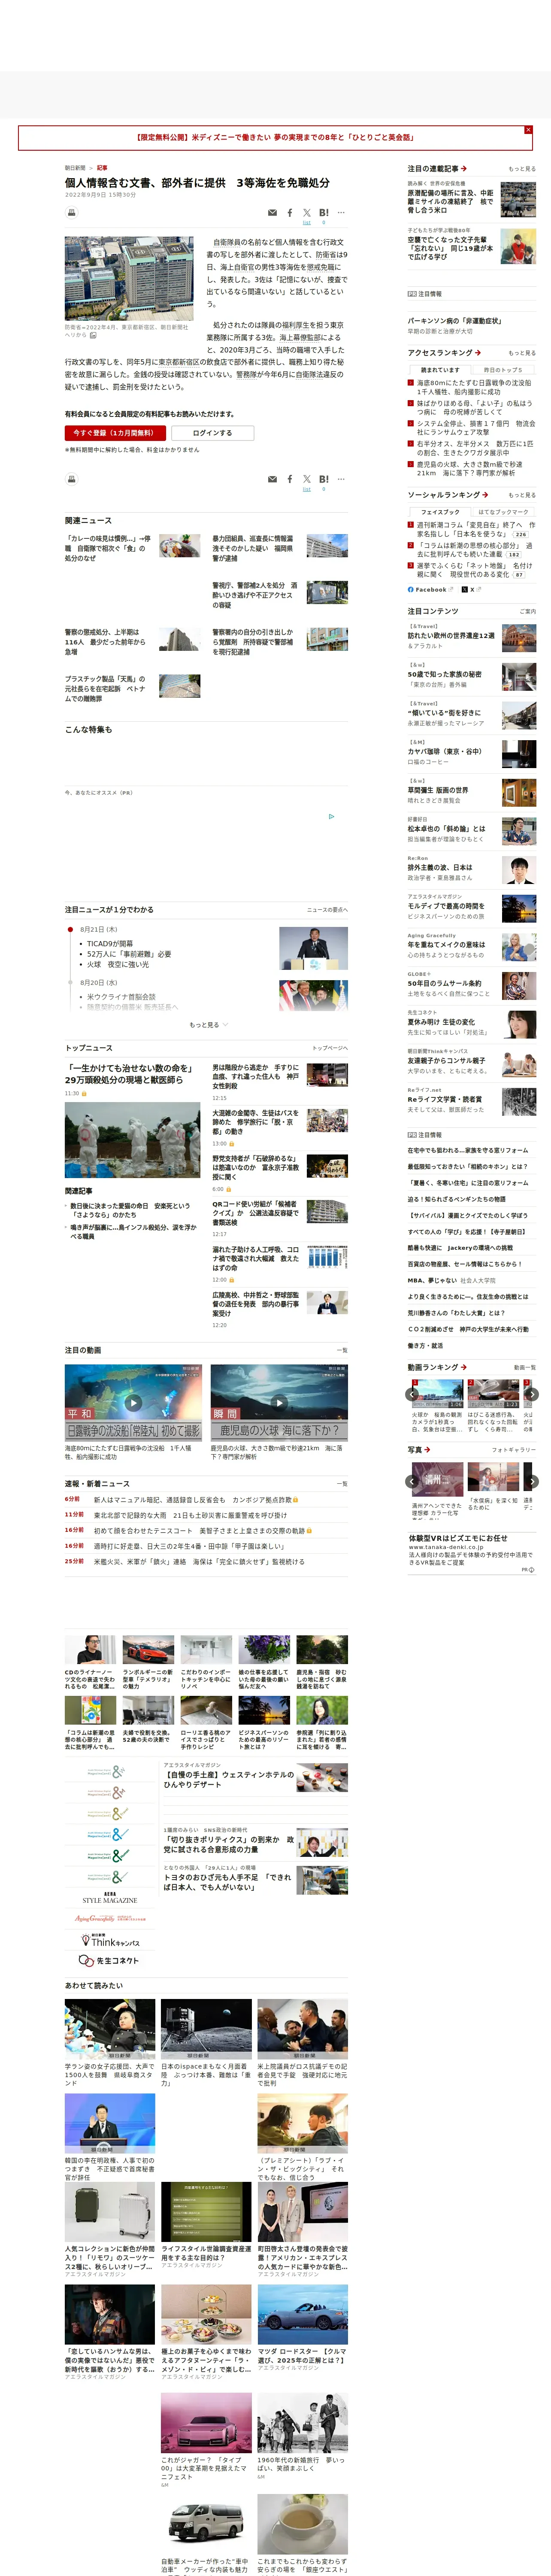Open the 一覧 link beside 注目の動画

342,1350
